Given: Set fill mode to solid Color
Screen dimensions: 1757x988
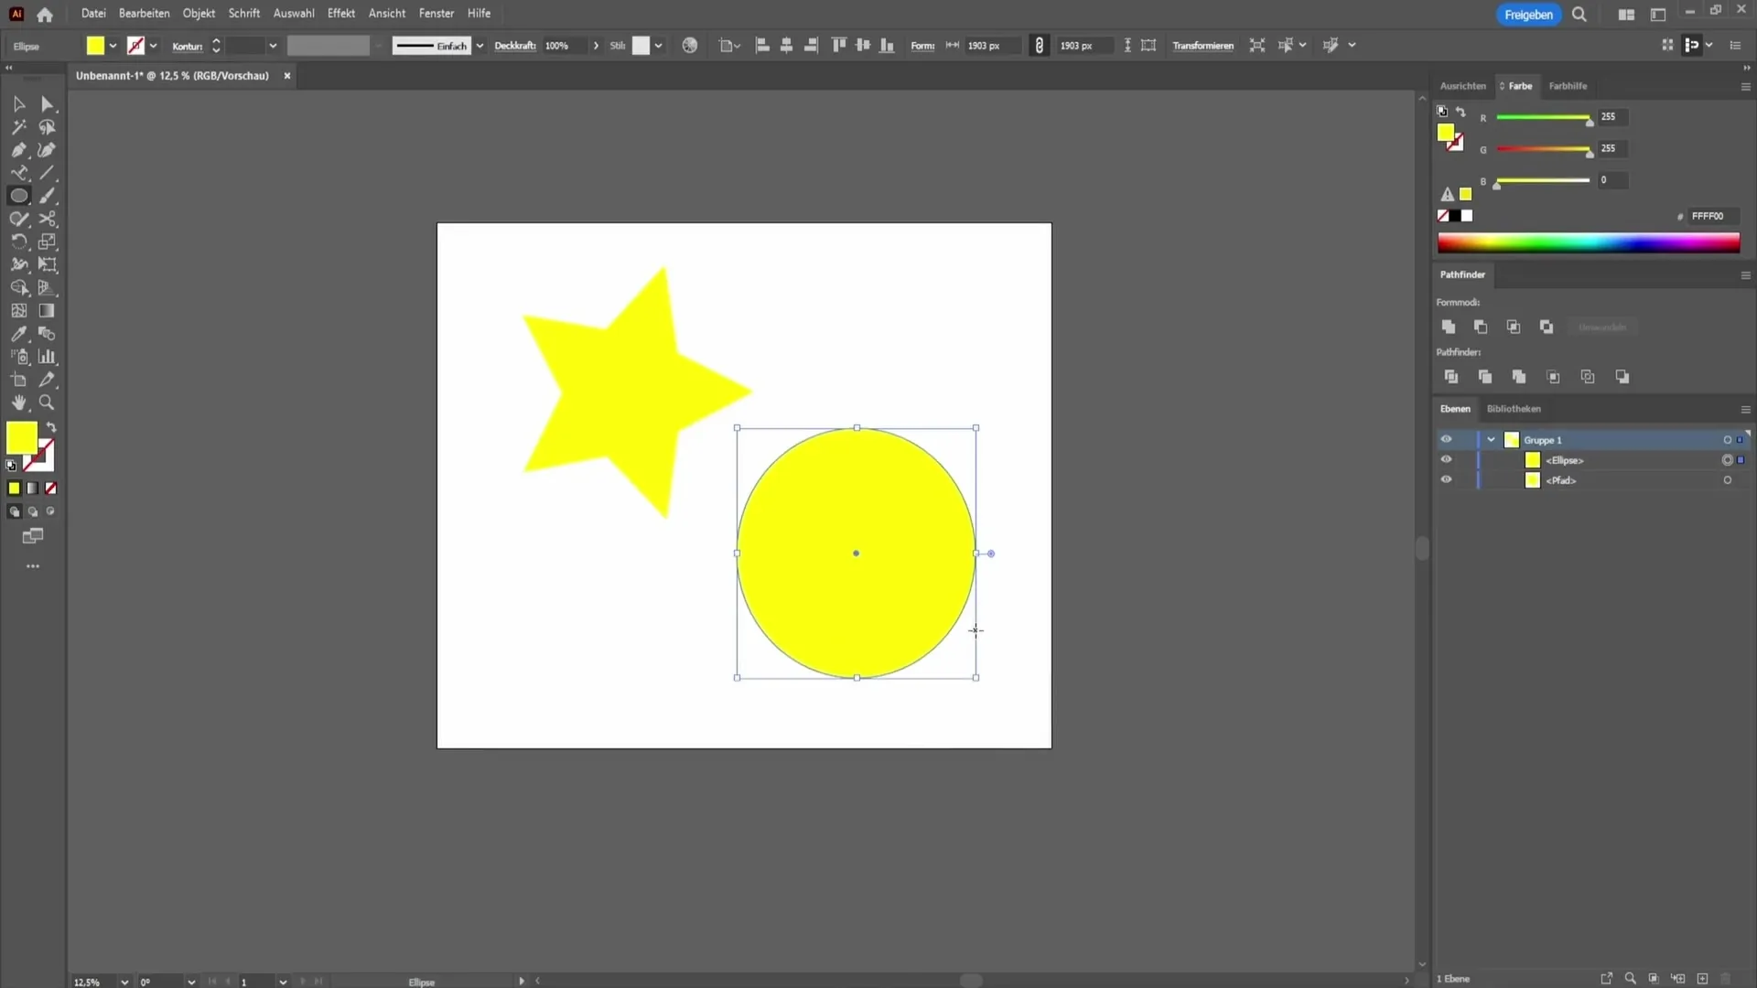Looking at the screenshot, I should 14,489.
